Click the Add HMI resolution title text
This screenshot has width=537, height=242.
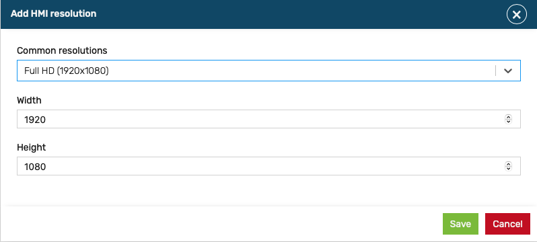(53, 13)
